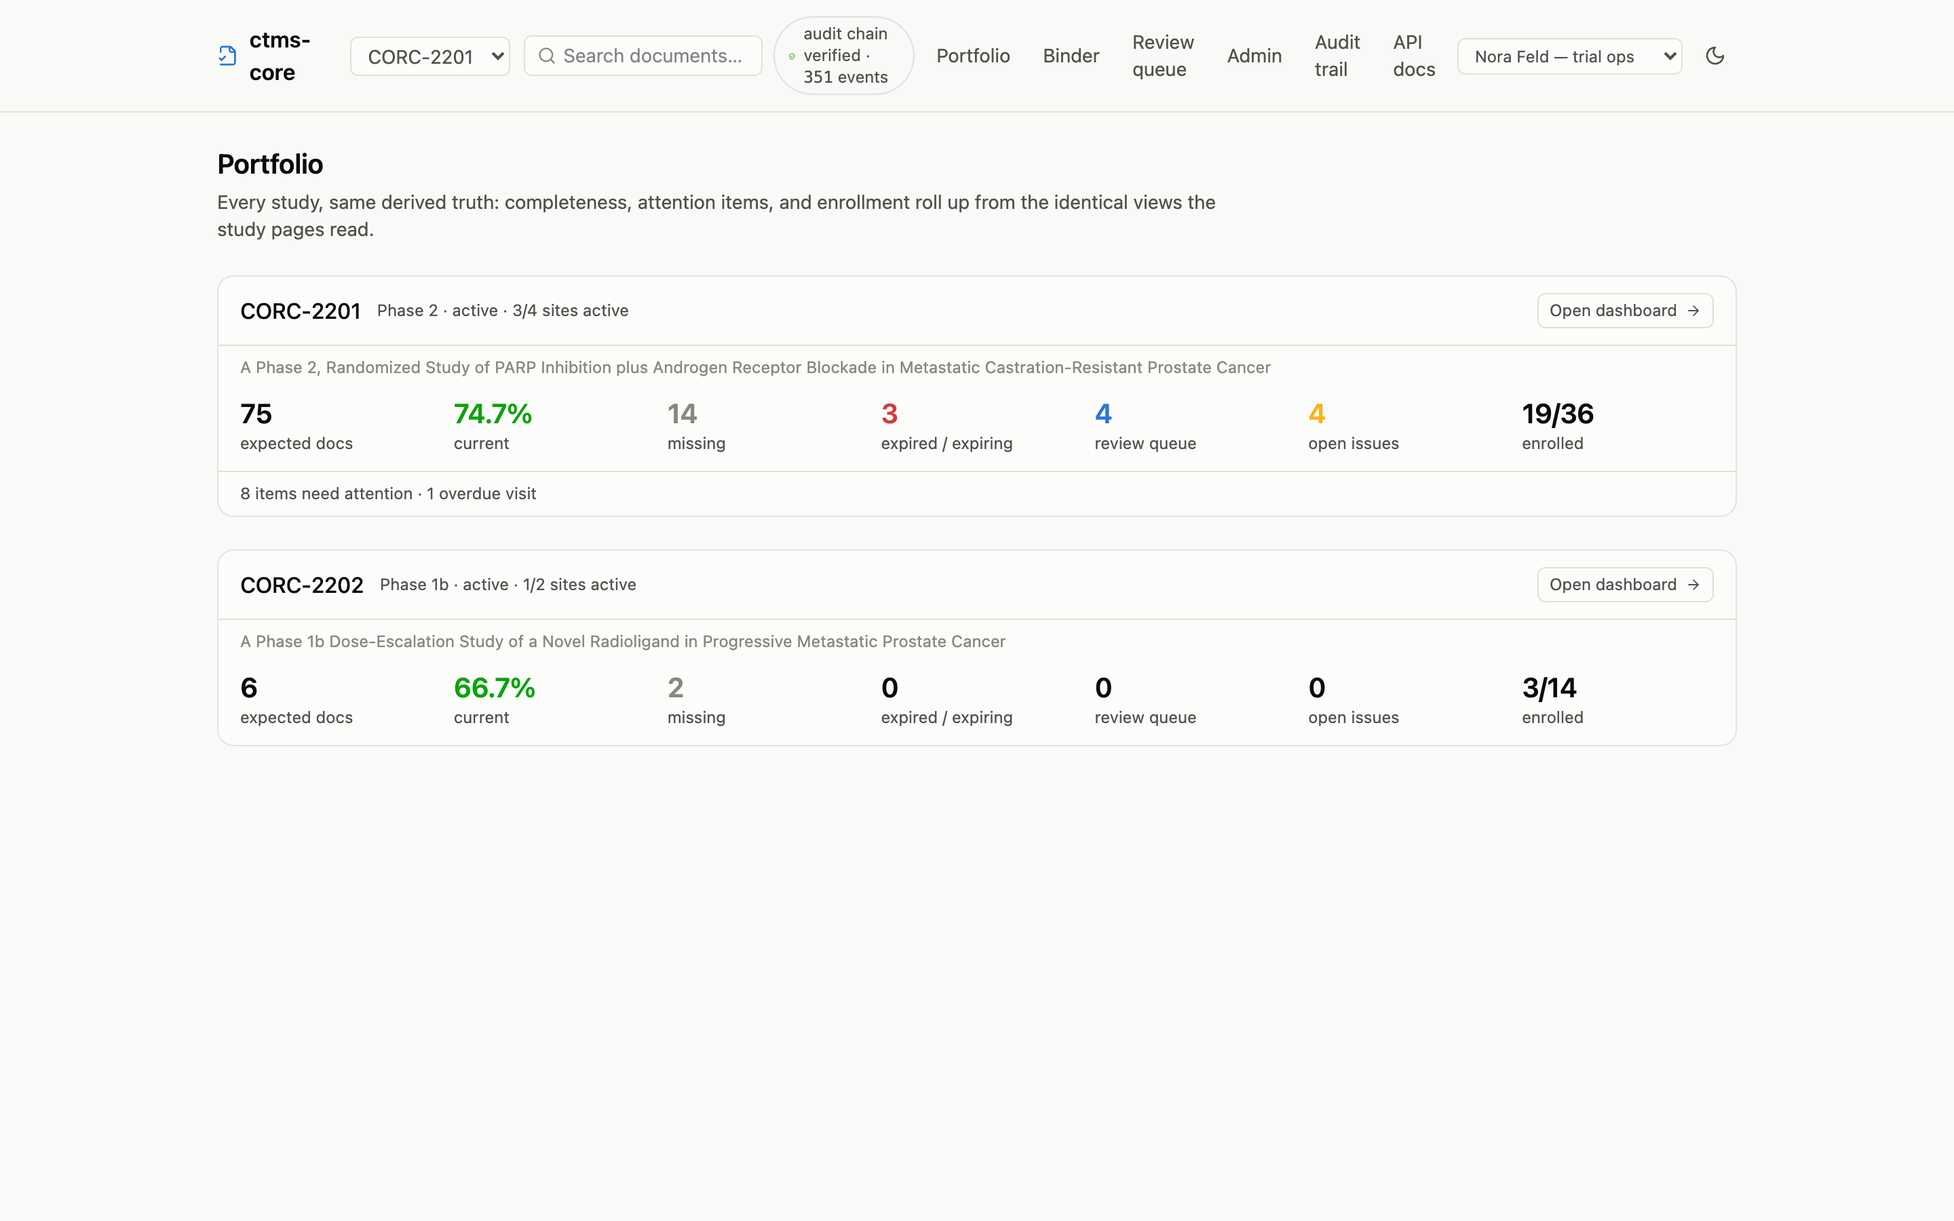Click the 6 expected docs value
This screenshot has height=1221, width=1954.
coord(249,688)
